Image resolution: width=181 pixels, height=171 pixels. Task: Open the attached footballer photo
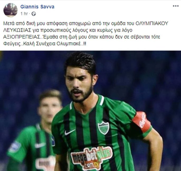(91, 111)
